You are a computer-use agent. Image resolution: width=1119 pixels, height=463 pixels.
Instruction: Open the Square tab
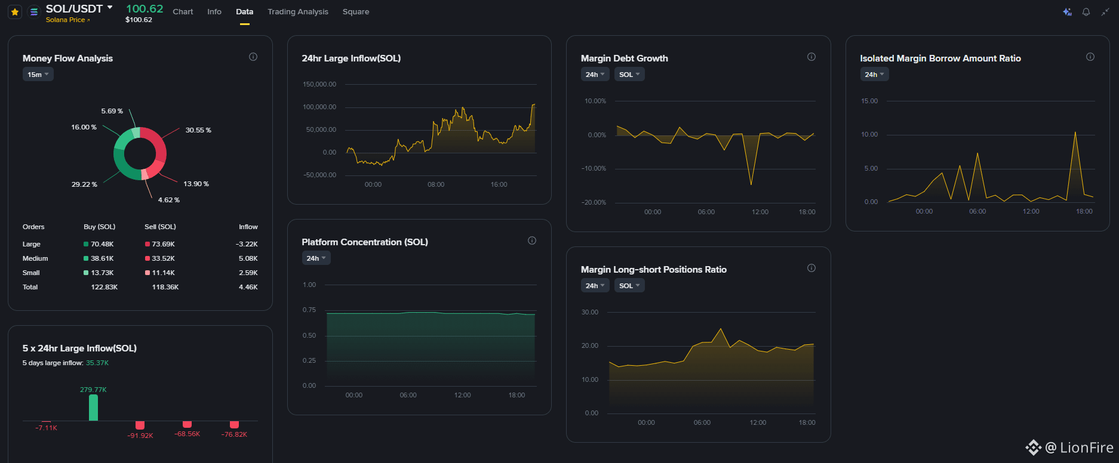(356, 12)
